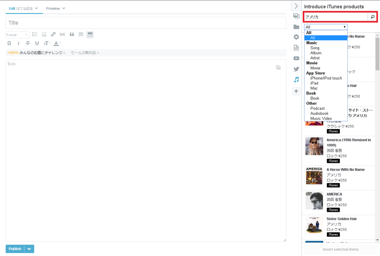The width and height of the screenshot is (380, 256).
Task: Apply strikethrough formatting
Action: coord(27,43)
